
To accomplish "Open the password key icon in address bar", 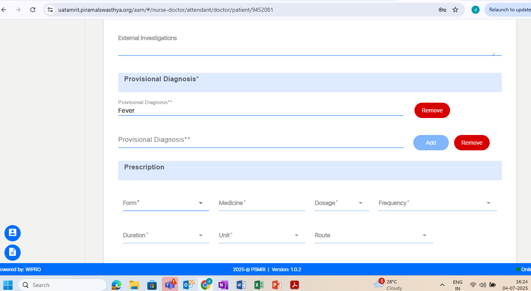I will pyautogui.click(x=442, y=10).
